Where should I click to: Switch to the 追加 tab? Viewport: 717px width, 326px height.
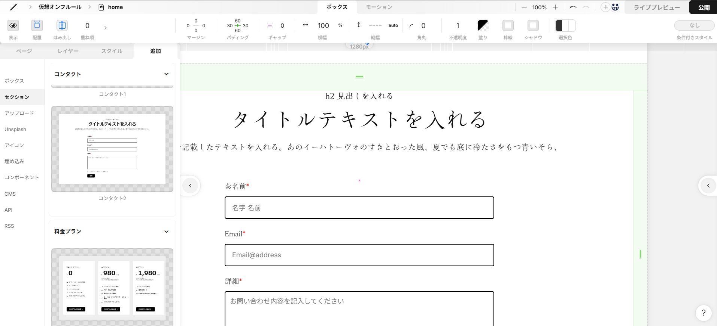click(155, 51)
